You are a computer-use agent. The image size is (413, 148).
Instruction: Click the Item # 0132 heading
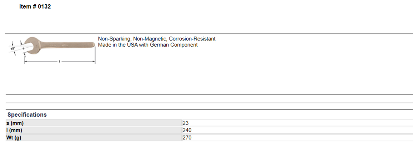click(35, 7)
